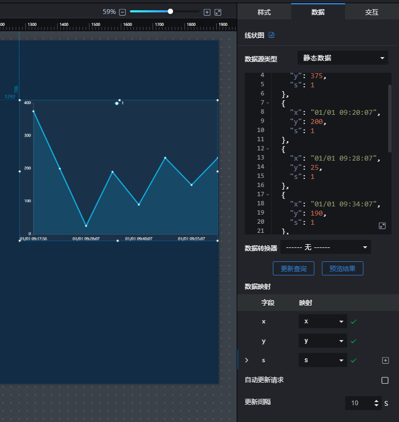Click the value 375 on line 4
Image resolution: width=399 pixels, height=422 pixels.
[317, 76]
